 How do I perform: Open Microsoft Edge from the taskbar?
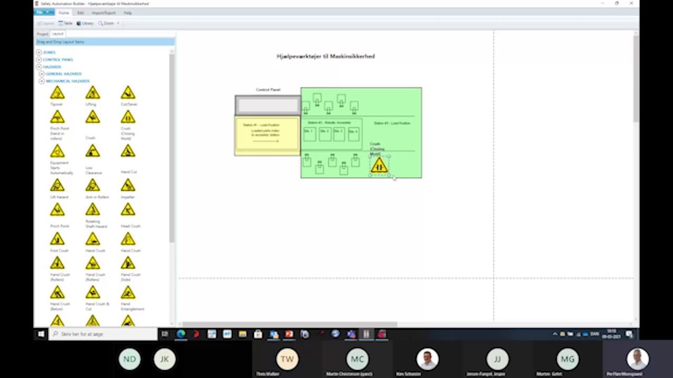(181, 334)
